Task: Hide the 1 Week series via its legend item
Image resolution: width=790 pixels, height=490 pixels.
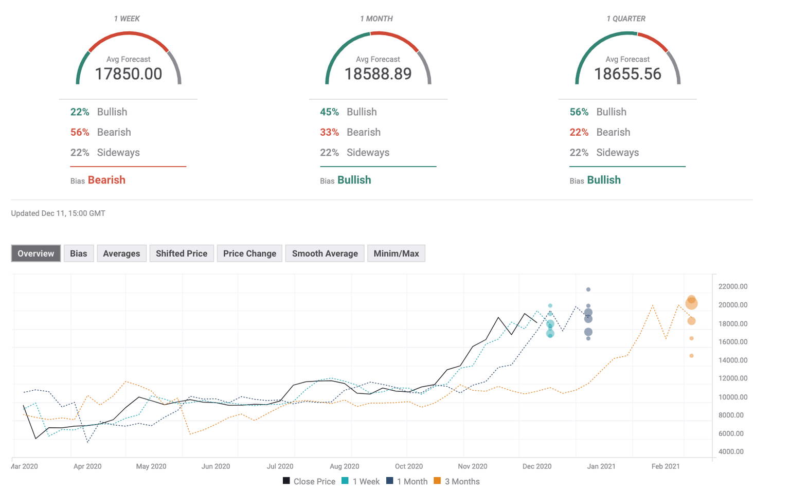Action: 360,481
